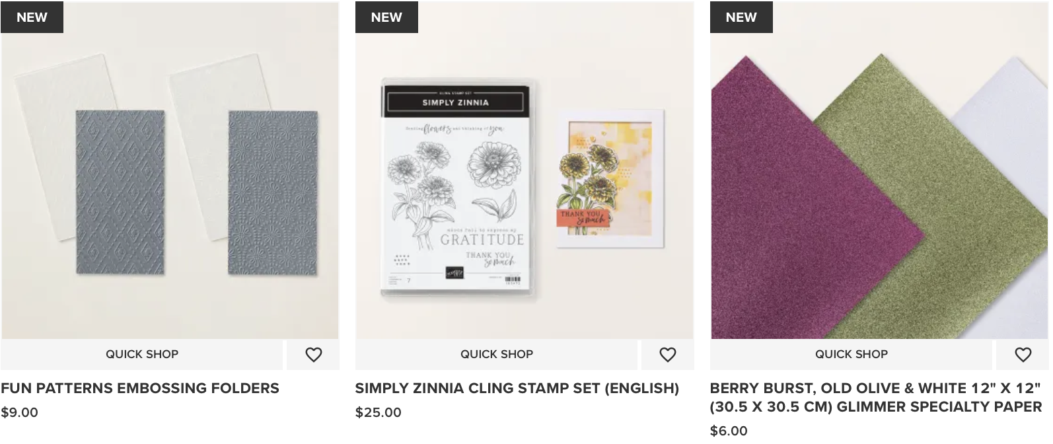Viewport: 1053px width, 444px height.
Task: Open Quick Shop for Simply Zinnia stamp set
Action: click(497, 355)
